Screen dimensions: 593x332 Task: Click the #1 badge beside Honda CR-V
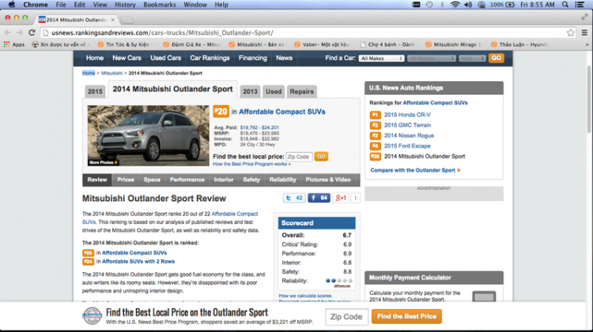point(375,114)
